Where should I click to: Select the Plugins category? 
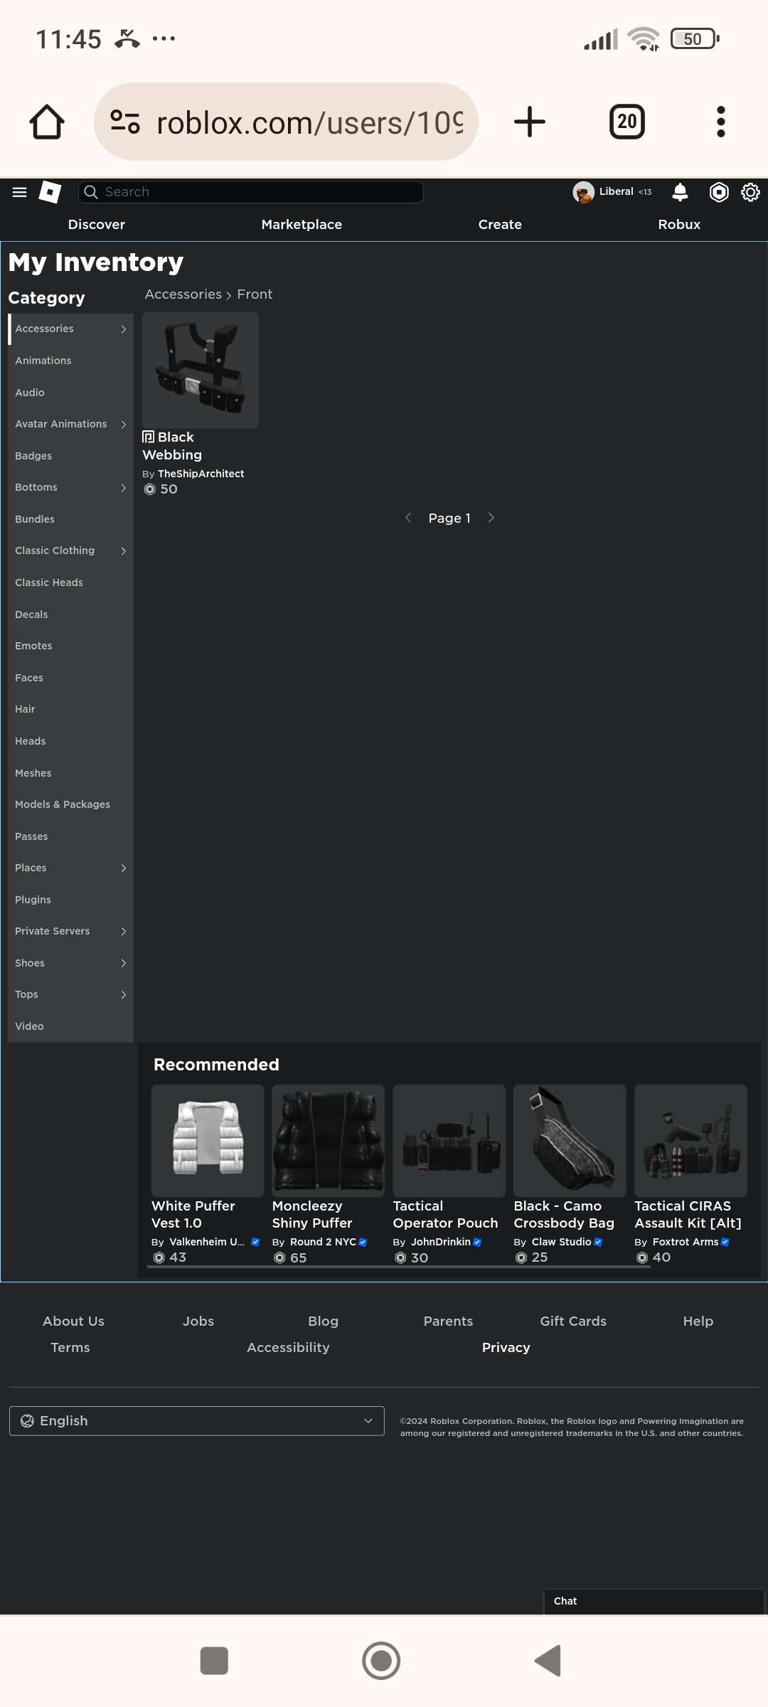pyautogui.click(x=70, y=900)
